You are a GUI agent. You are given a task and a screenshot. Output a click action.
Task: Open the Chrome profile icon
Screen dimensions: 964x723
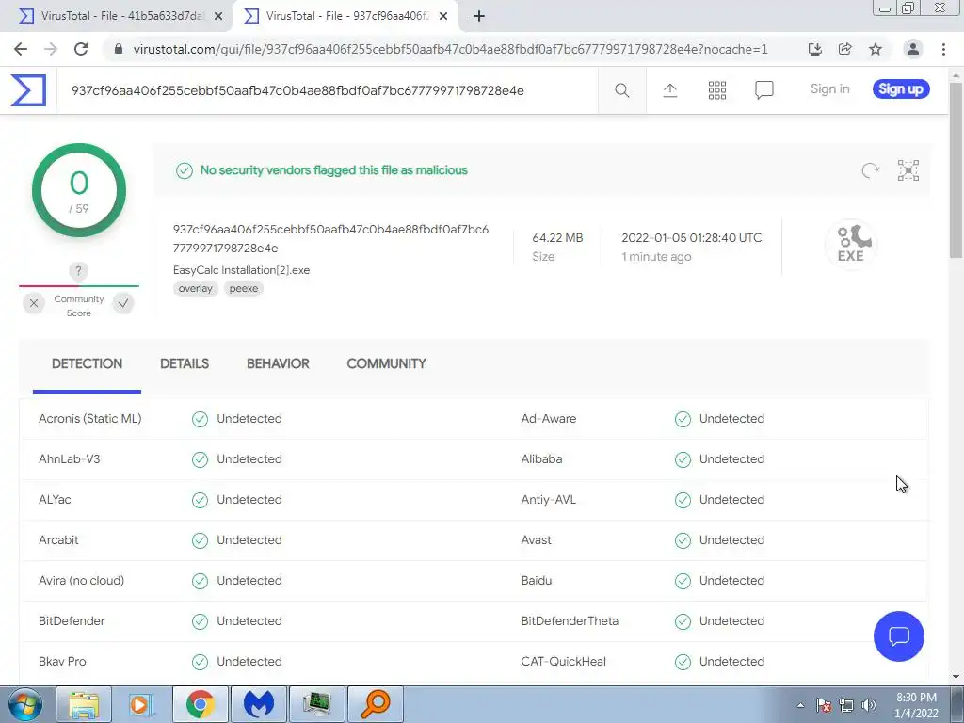tap(913, 49)
